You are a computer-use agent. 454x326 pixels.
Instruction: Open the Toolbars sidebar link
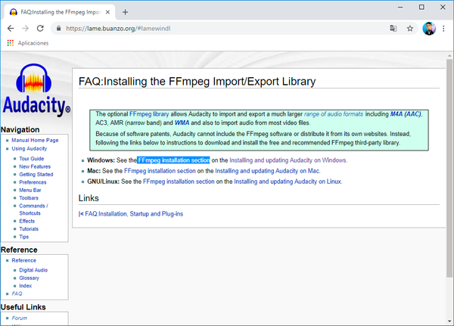click(x=29, y=197)
